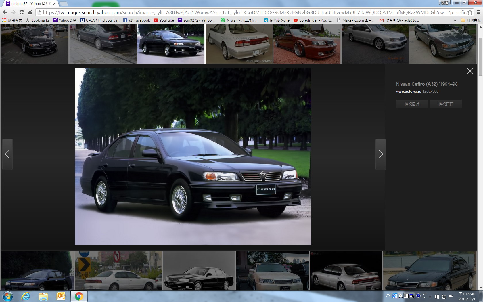Open the 其他書籤 bookmarks folder
The height and width of the screenshot is (302, 483).
[x=470, y=20]
